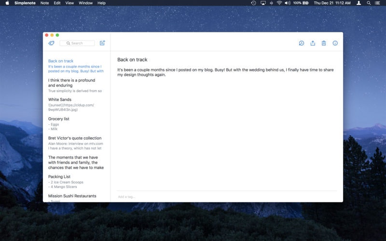Open the Note menu
Screen dimensions: 386x241
point(44,3)
